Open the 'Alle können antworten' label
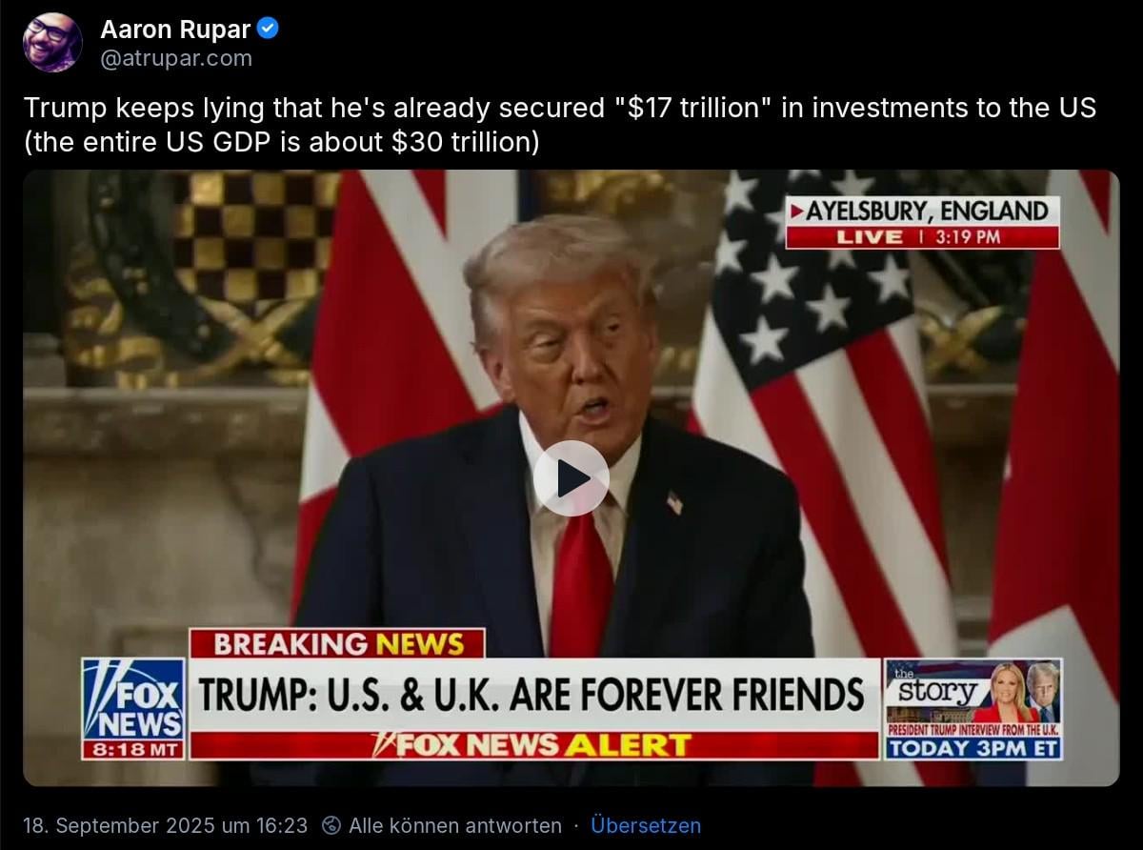Image resolution: width=1143 pixels, height=850 pixels. coord(453,825)
